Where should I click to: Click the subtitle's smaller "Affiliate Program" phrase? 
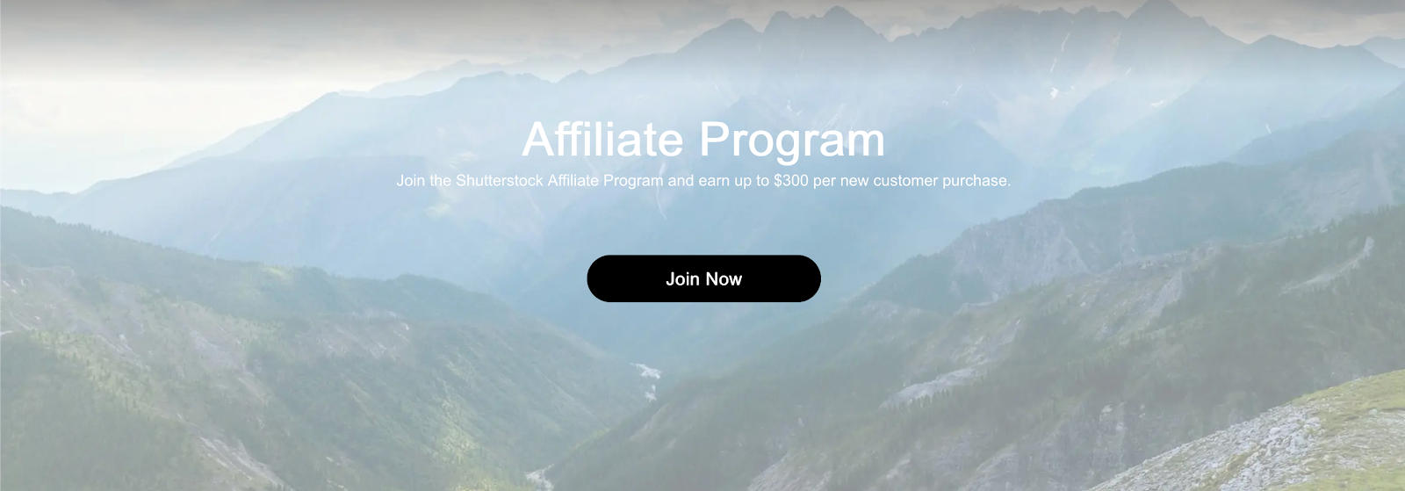[x=606, y=182]
